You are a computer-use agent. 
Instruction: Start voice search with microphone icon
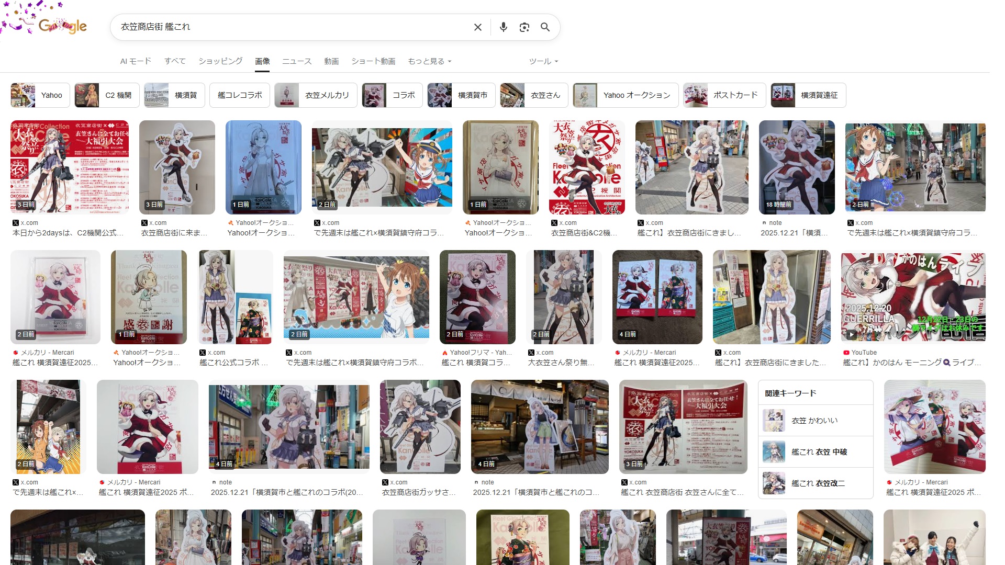tap(503, 27)
